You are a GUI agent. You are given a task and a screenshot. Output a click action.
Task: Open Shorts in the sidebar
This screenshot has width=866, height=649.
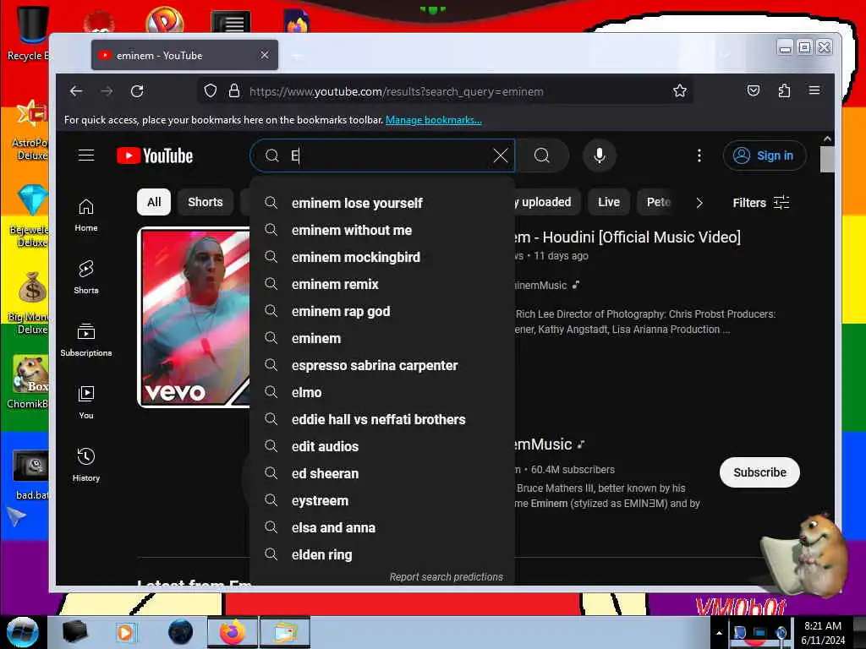86,277
